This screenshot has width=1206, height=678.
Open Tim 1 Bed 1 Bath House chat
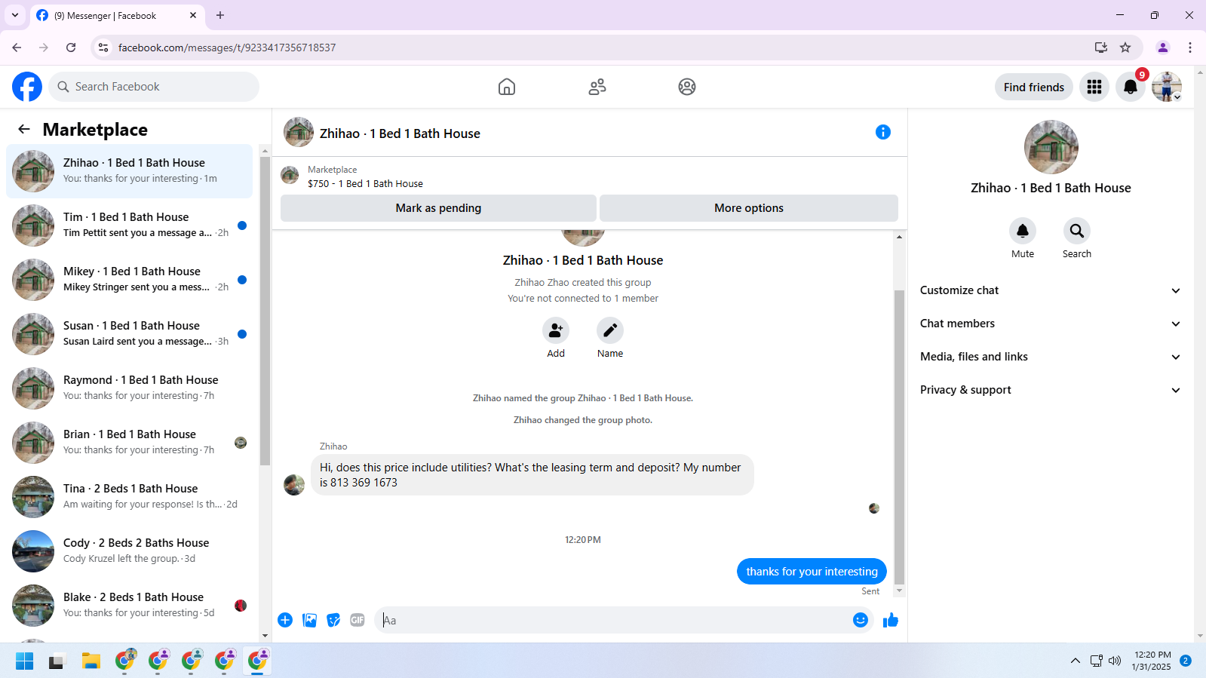point(130,225)
